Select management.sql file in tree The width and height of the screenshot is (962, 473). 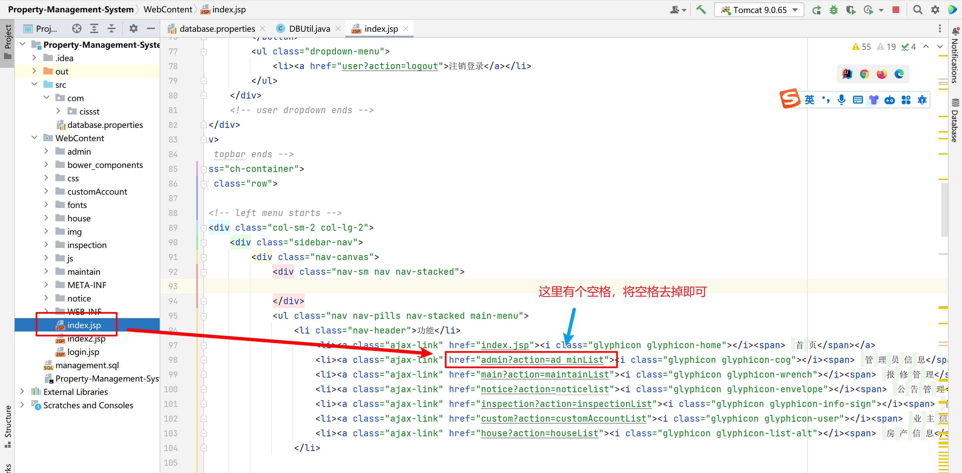pyautogui.click(x=87, y=365)
